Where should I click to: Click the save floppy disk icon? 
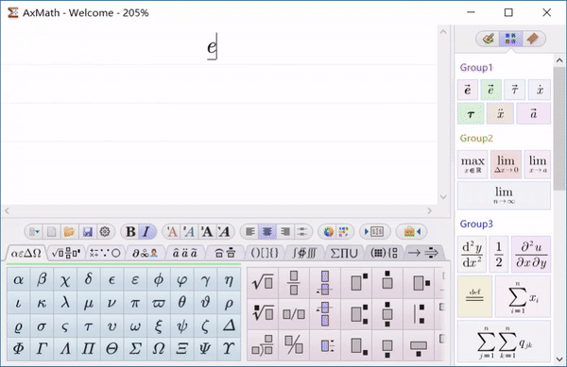(88, 232)
